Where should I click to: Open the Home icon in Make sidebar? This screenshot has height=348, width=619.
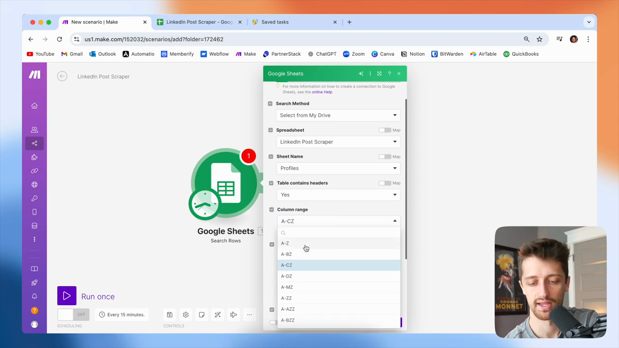34,106
